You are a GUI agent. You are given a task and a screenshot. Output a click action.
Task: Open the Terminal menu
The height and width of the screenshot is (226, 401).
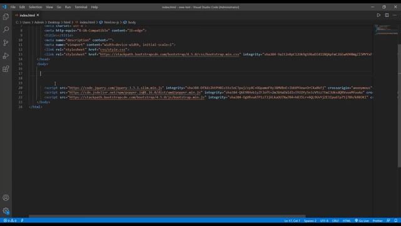tap(81, 7)
